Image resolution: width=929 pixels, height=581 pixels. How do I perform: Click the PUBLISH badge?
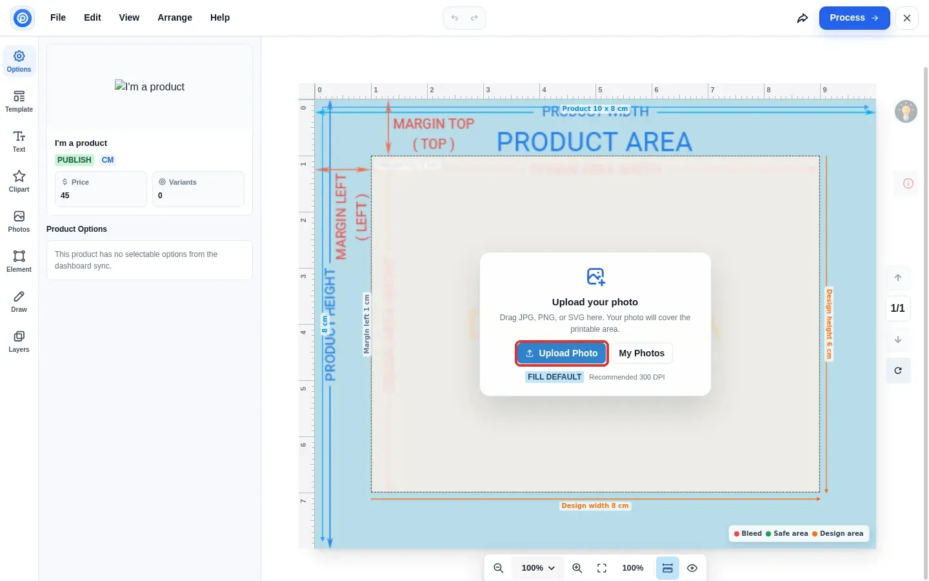pyautogui.click(x=74, y=160)
